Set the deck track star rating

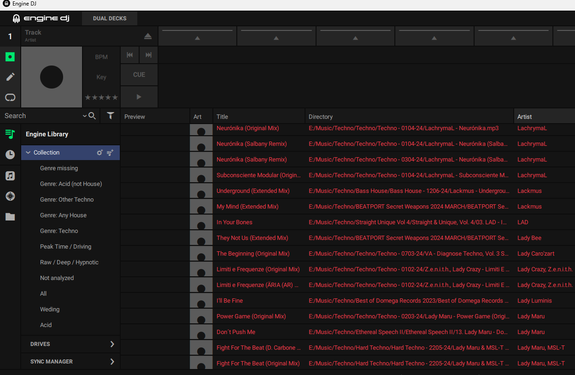pyautogui.click(x=101, y=97)
